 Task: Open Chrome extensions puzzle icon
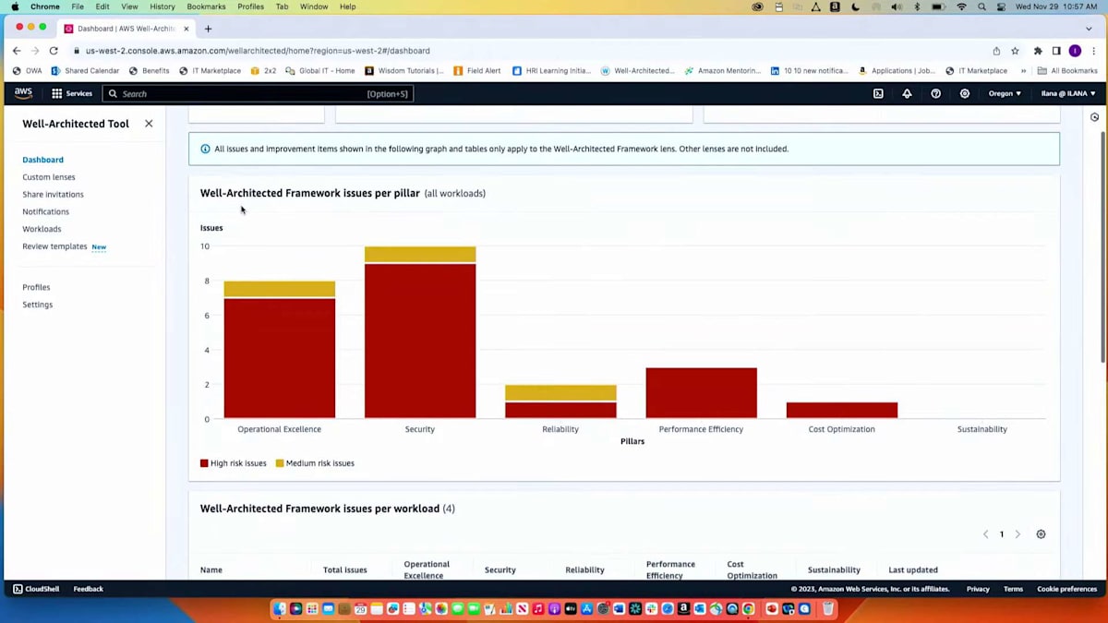click(1038, 51)
